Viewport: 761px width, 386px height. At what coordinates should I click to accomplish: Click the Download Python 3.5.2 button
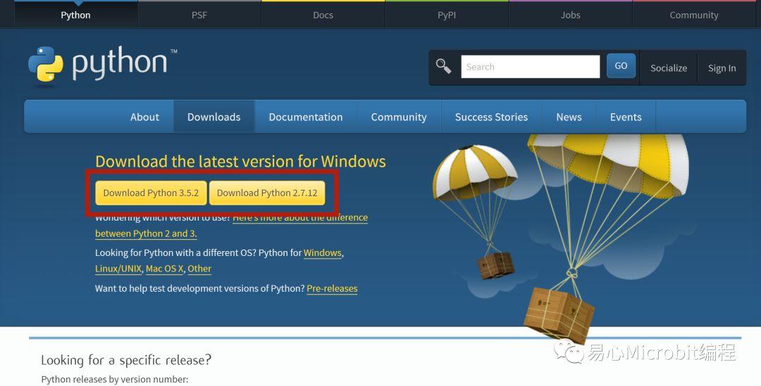pos(151,193)
